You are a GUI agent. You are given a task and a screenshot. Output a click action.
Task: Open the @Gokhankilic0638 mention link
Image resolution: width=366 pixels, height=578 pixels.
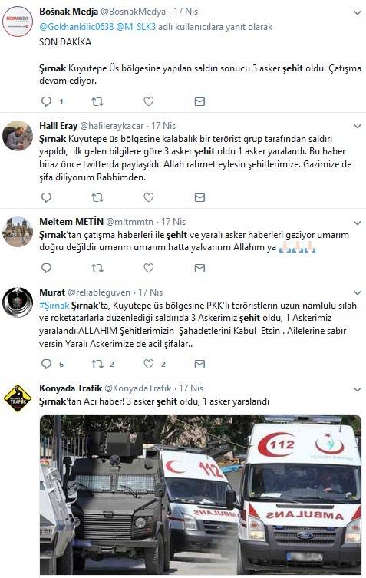point(76,27)
